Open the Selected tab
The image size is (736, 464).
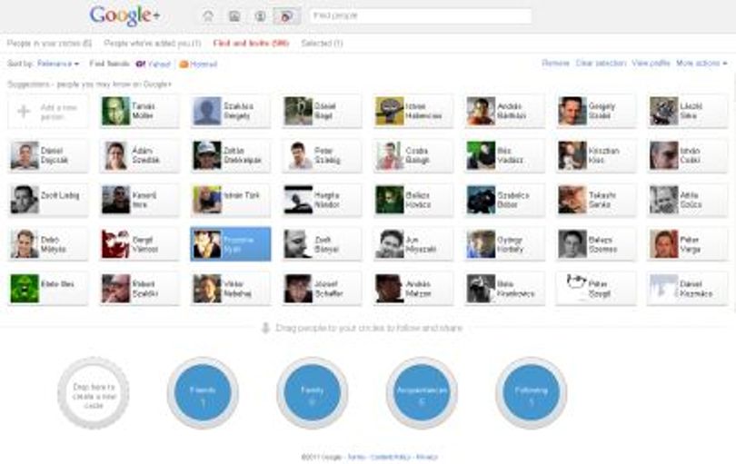pyautogui.click(x=322, y=44)
